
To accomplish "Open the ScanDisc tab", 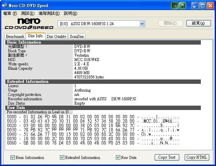I will (77, 37).
